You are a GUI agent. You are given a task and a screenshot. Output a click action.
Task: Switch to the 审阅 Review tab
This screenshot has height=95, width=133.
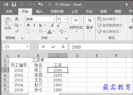(103, 11)
